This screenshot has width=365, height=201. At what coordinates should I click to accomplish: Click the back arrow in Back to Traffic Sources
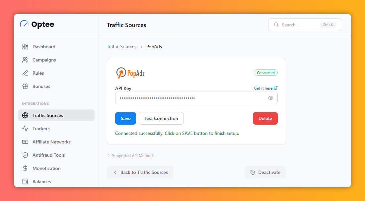[115, 172]
